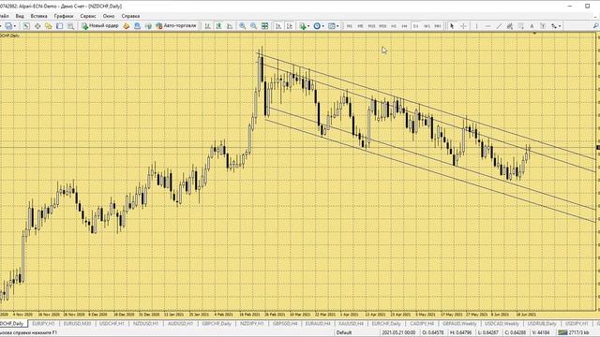Expand the Periods dropdown arrow
The width and height of the screenshot is (600, 337).
click(x=322, y=26)
